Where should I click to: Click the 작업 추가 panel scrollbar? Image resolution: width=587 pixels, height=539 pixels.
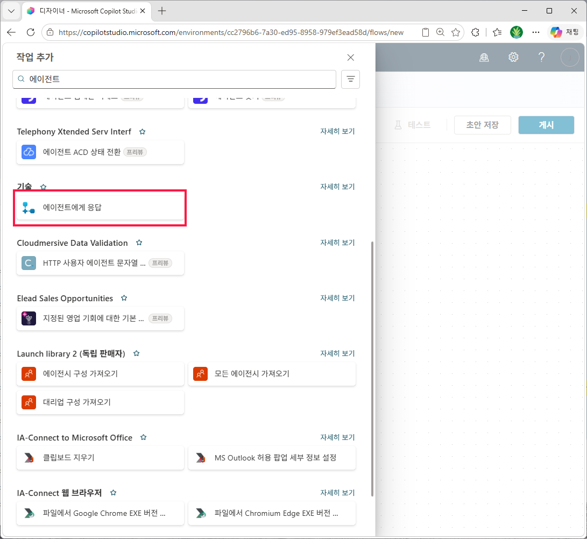click(372, 368)
